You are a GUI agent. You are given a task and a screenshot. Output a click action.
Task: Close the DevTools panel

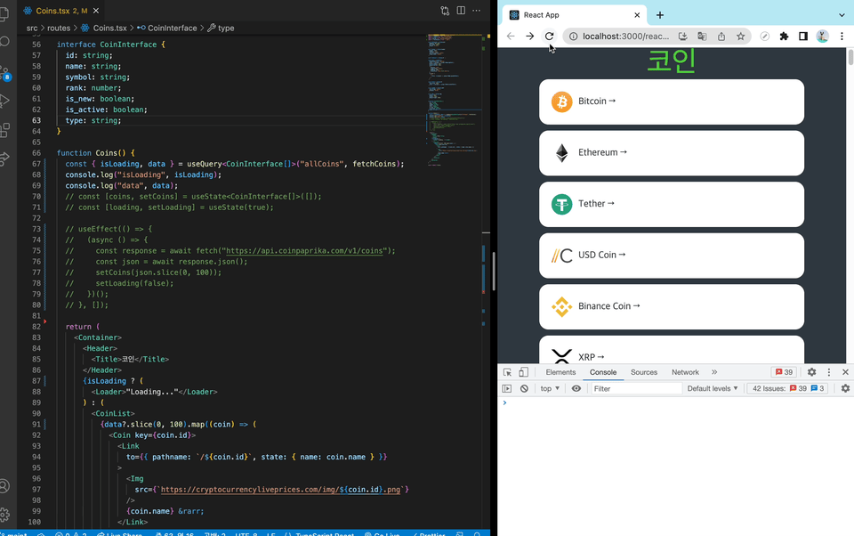click(x=845, y=372)
